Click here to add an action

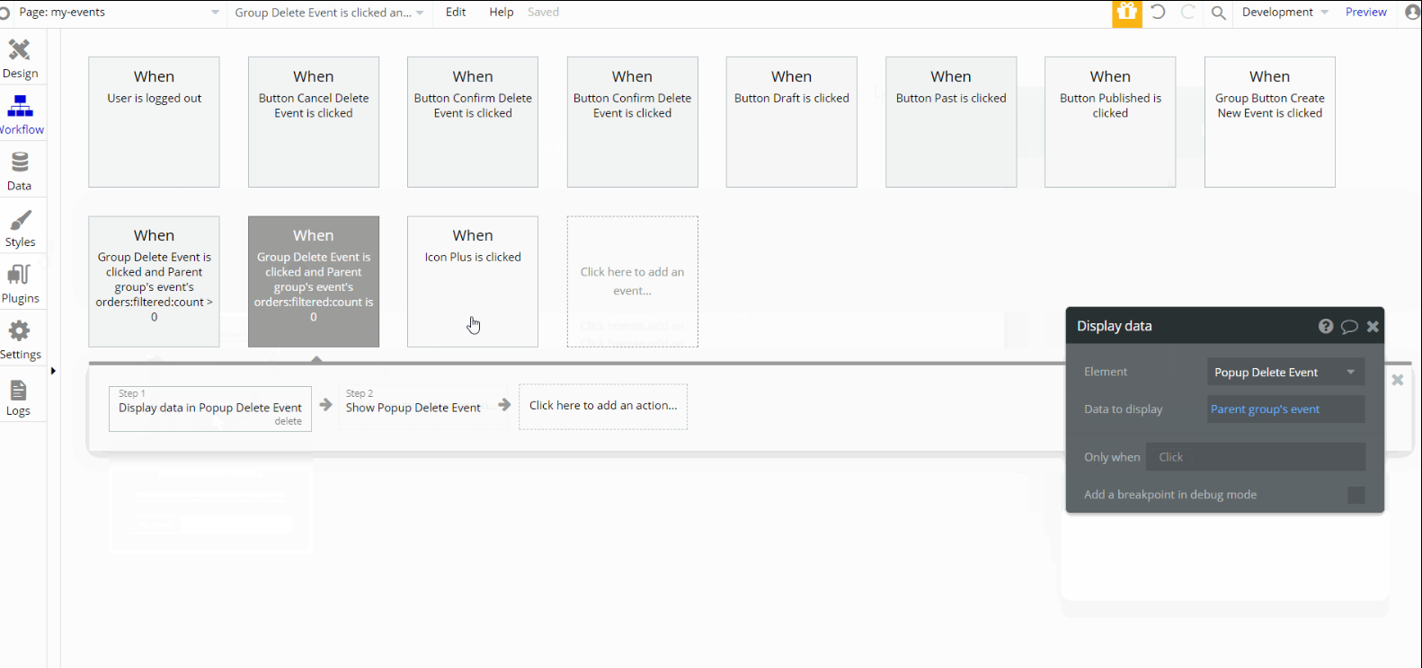click(603, 407)
